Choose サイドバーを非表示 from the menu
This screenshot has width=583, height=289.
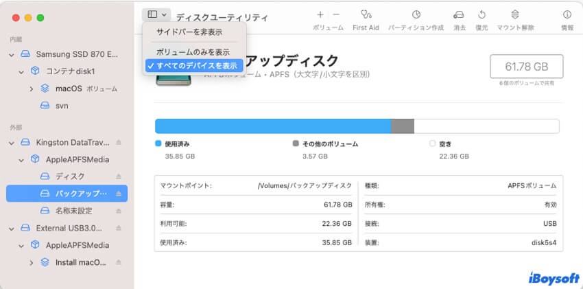[x=189, y=32]
